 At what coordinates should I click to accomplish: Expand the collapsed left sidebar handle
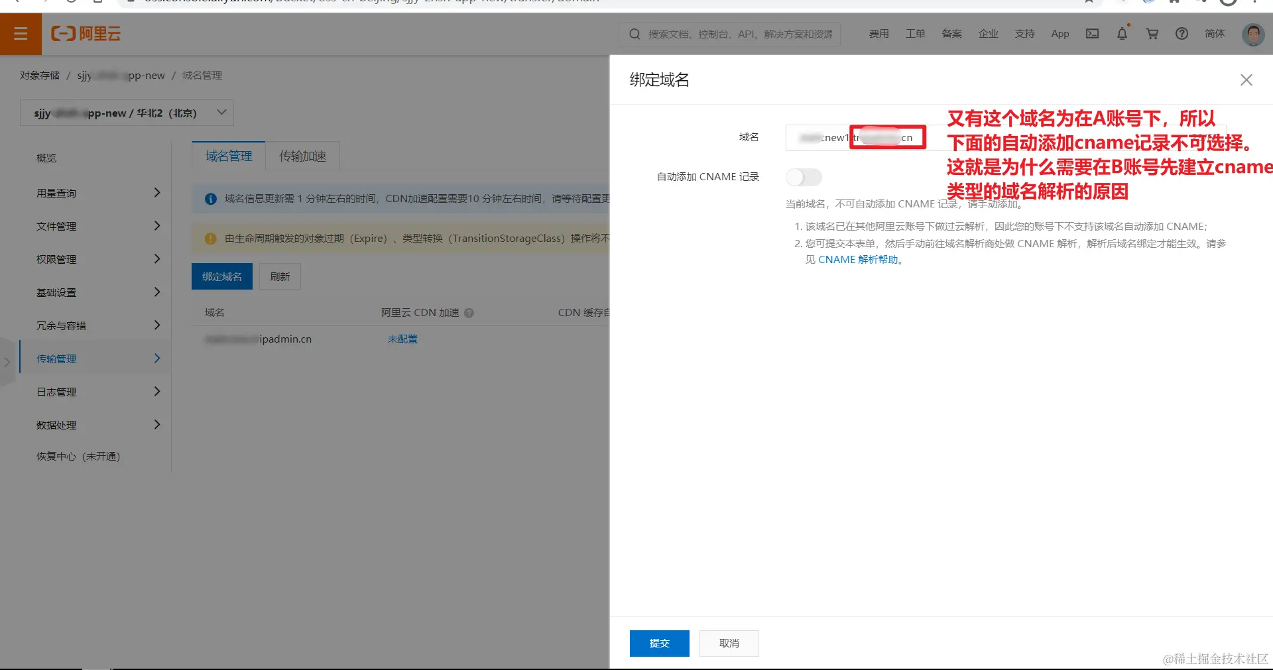click(x=7, y=363)
